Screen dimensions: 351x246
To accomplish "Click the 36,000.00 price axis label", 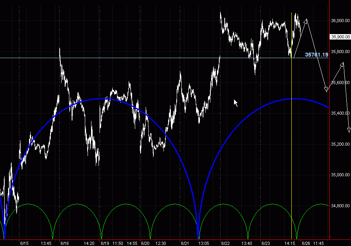I will click(340, 21).
